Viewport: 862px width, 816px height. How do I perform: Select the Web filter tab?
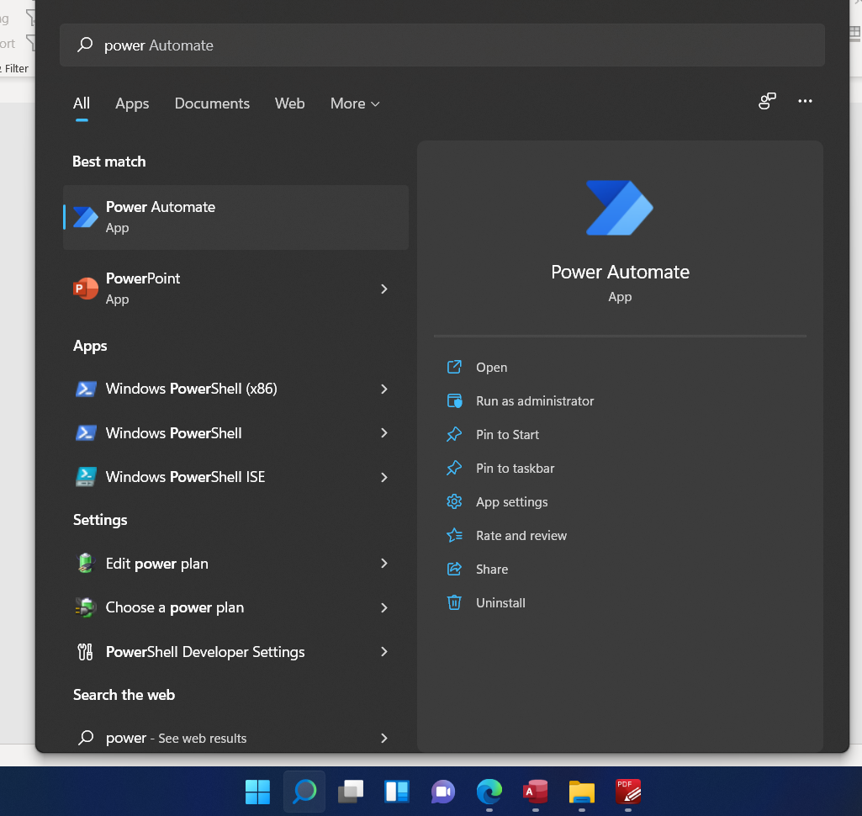(x=289, y=103)
